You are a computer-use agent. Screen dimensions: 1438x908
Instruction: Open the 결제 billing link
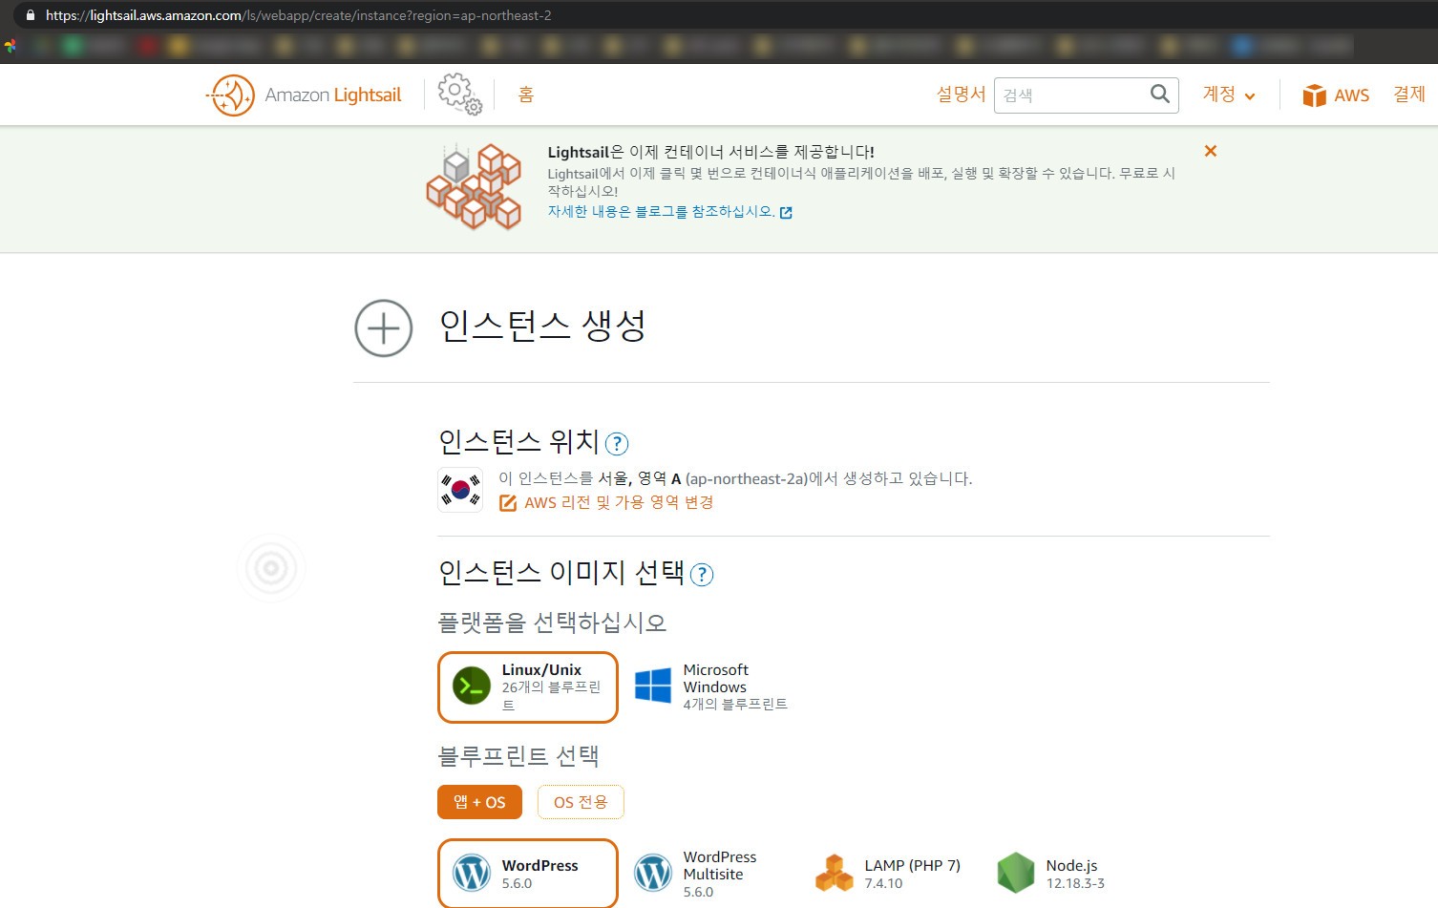pyautogui.click(x=1409, y=94)
